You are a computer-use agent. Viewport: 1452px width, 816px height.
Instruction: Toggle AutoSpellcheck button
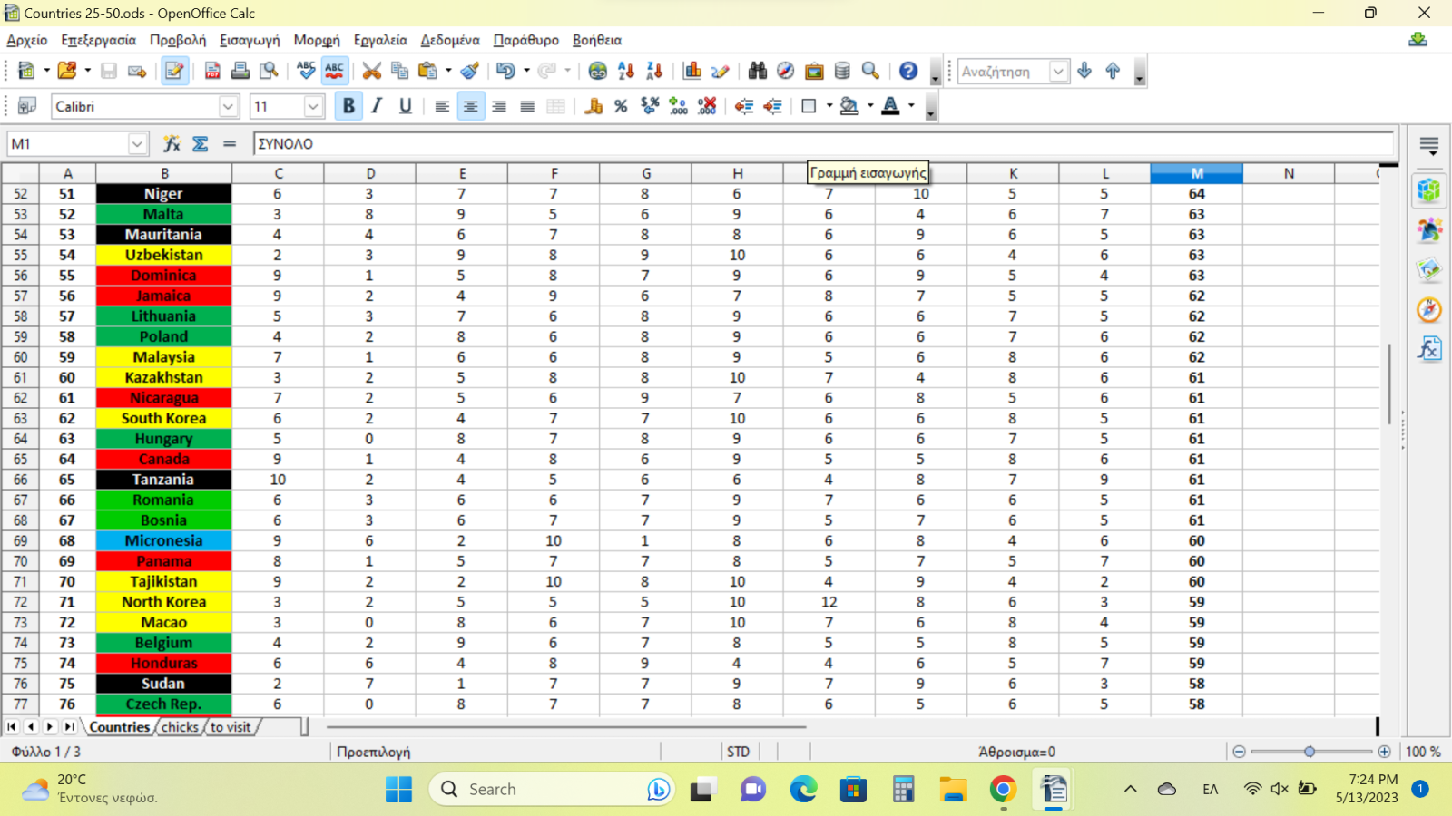coord(335,71)
